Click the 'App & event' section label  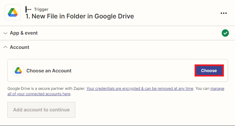click(24, 33)
